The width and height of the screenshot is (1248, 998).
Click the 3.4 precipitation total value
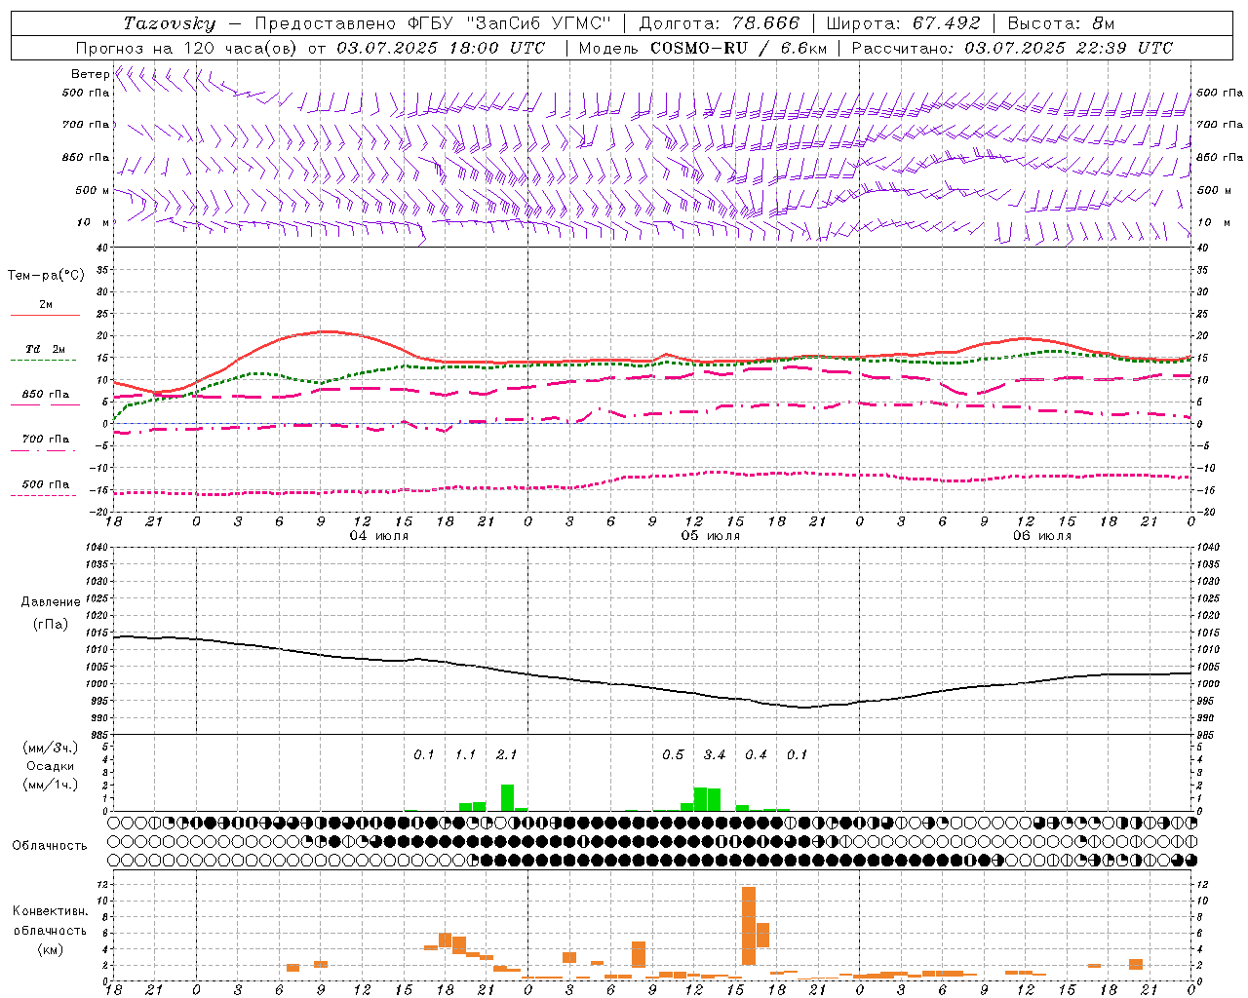click(715, 754)
